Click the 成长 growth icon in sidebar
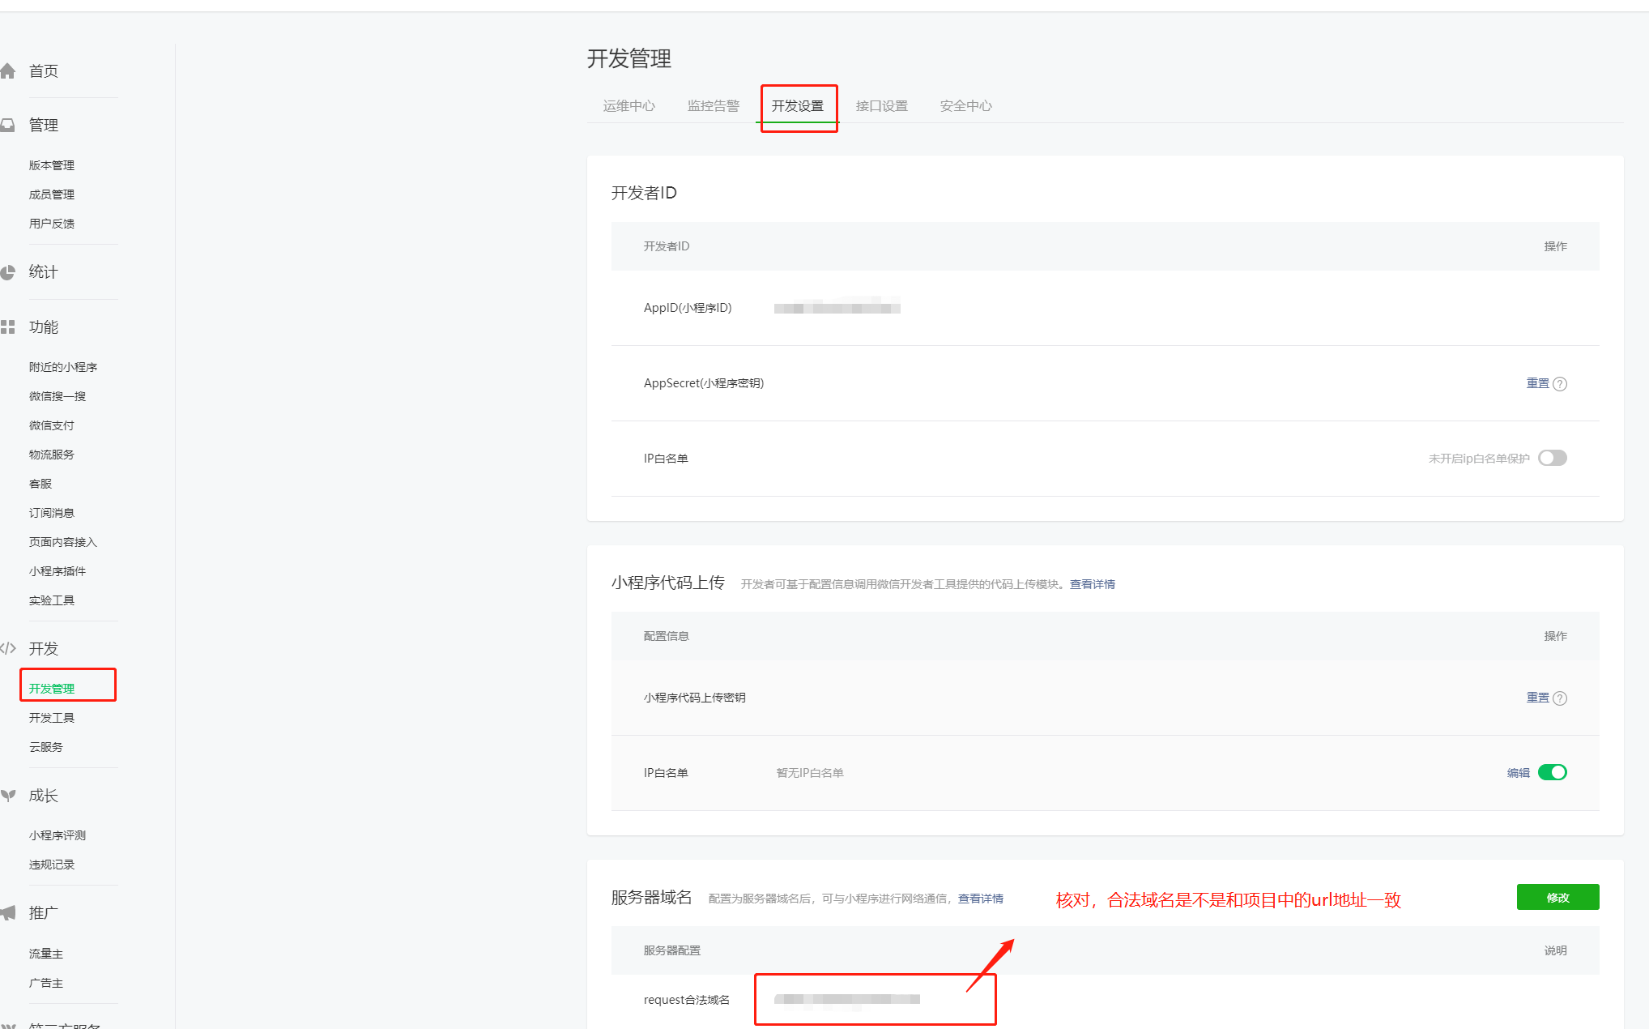 click(9, 796)
